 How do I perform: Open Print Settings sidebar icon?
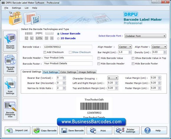point(10,86)
